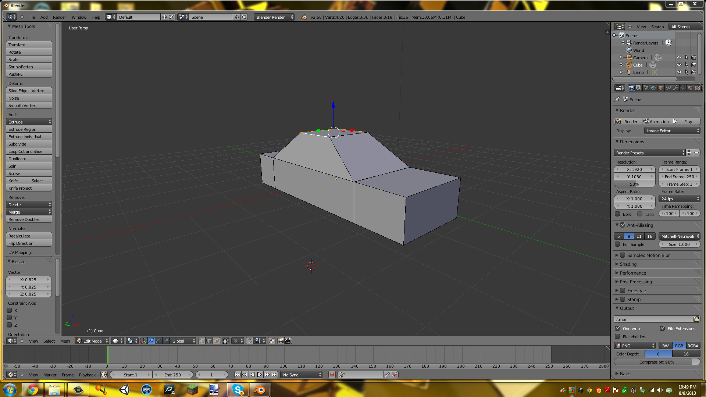Open the Modifiers wrench tab
The width and height of the screenshot is (706, 397).
coord(675,88)
